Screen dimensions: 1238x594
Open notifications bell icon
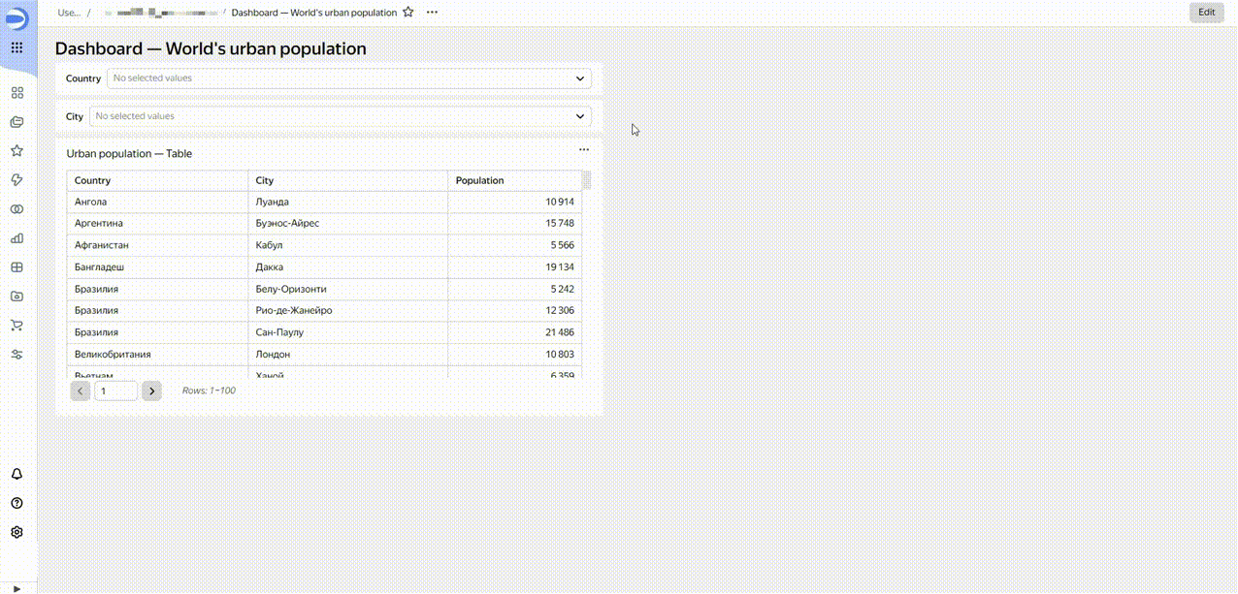(x=16, y=474)
